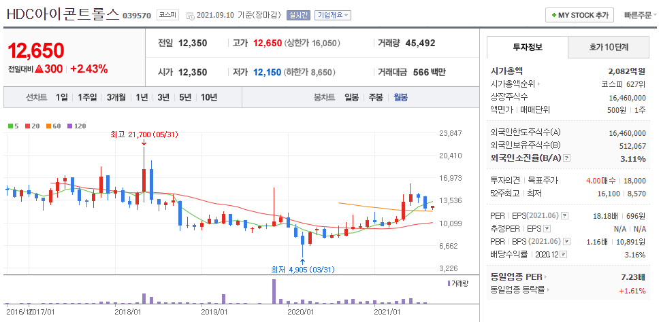Click the PBR value 1.16배
661x322 pixels.
click(x=597, y=242)
